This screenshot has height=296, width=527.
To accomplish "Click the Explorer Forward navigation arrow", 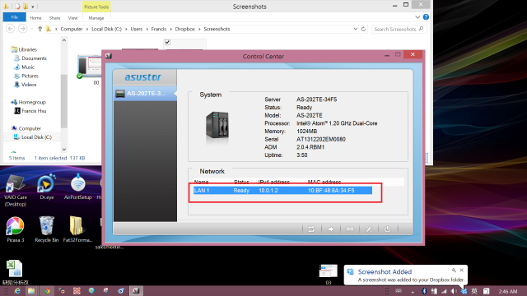I will click(22, 29).
